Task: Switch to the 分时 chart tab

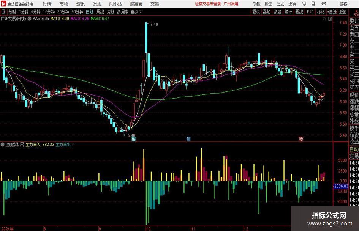Action: coord(13,12)
